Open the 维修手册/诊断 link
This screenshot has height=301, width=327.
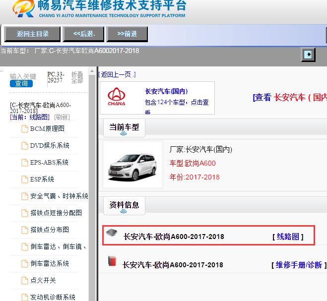pos(299,265)
